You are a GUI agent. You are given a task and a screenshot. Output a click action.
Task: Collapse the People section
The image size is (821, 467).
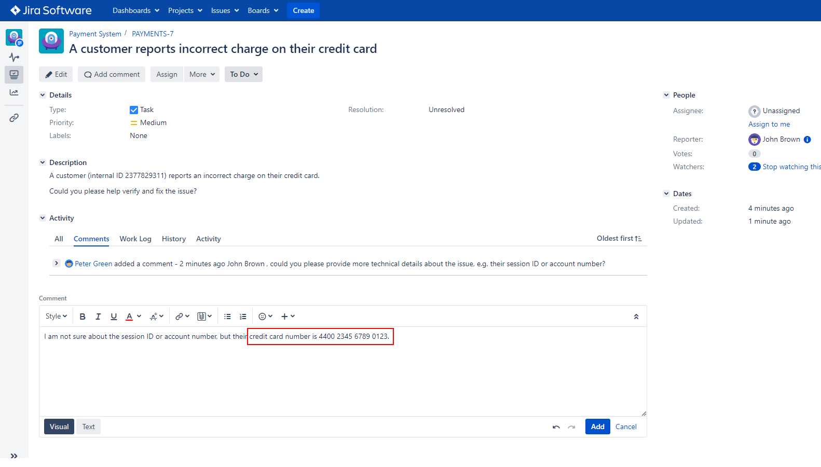coord(666,95)
